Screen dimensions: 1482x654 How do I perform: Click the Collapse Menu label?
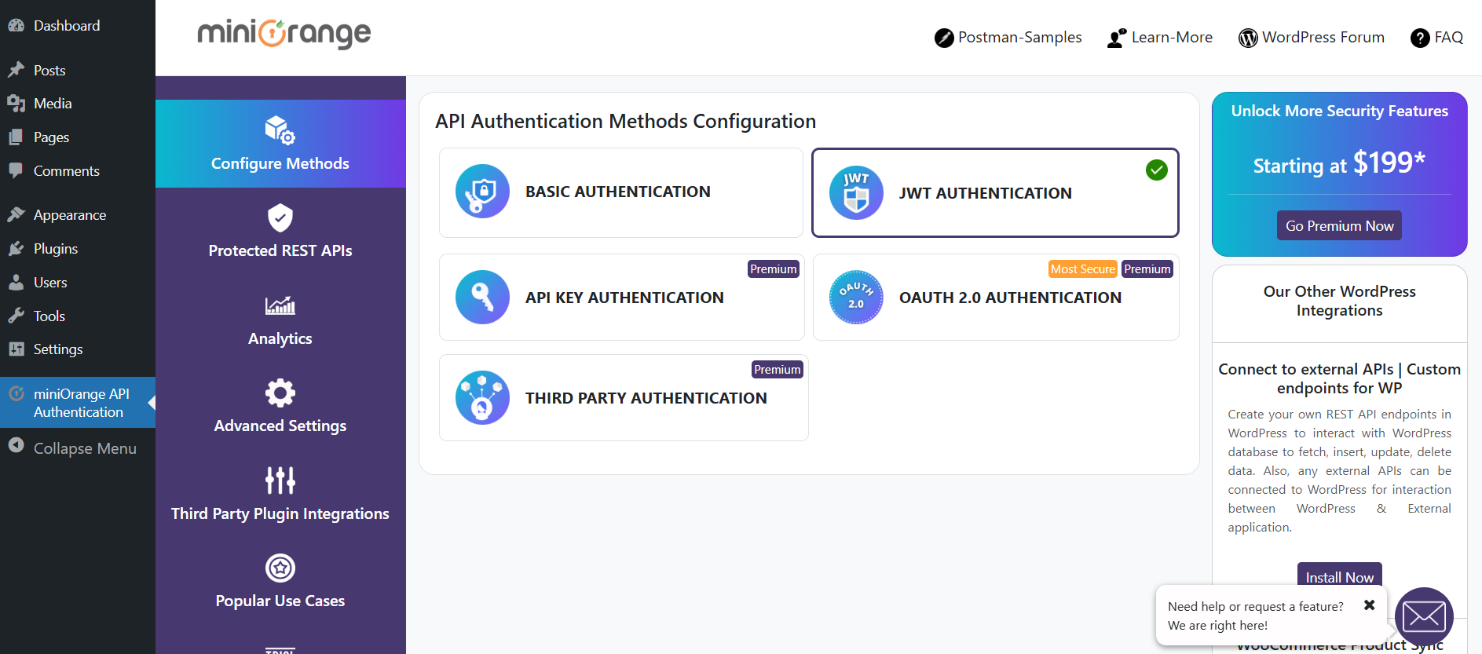[85, 448]
